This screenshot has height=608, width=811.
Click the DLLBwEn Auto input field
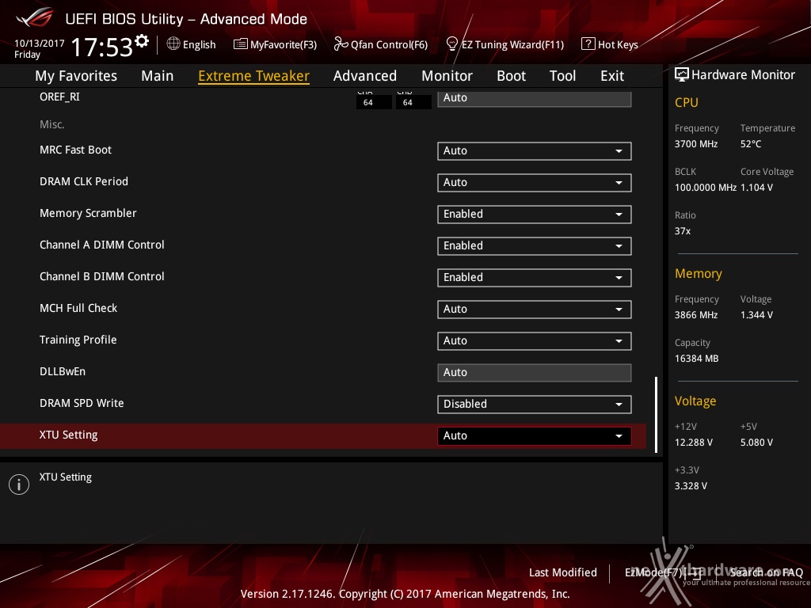tap(535, 373)
